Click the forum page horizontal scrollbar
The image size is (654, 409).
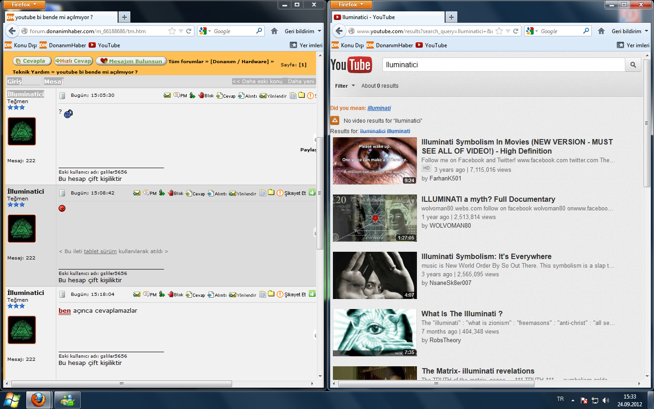121,384
